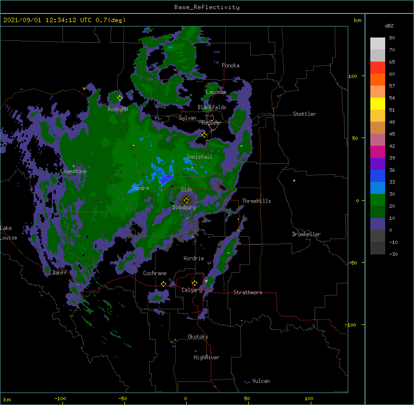This screenshot has width=414, height=405.
Task: Click the Drumheller label
Action: tap(306, 234)
